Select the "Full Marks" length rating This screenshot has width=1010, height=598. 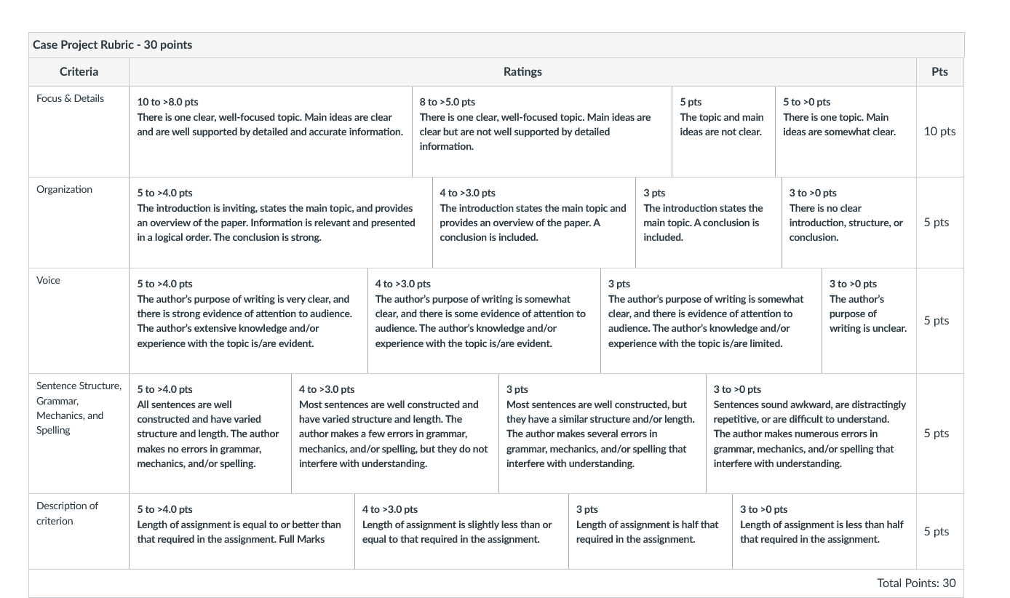pos(241,525)
